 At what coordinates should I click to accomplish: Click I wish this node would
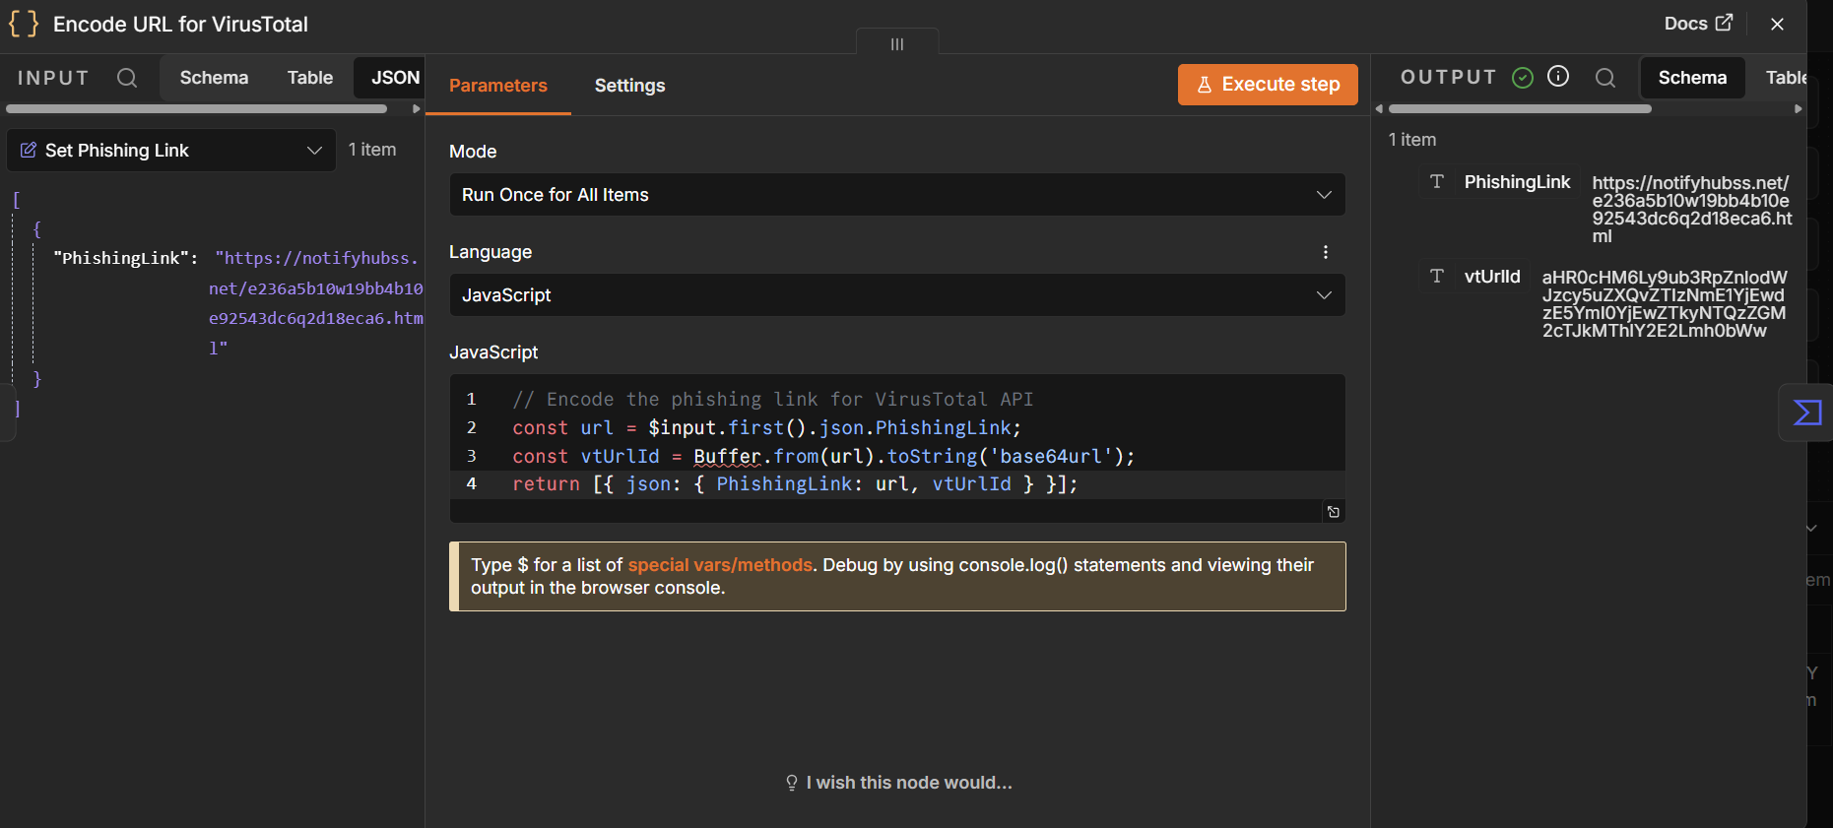tap(909, 783)
